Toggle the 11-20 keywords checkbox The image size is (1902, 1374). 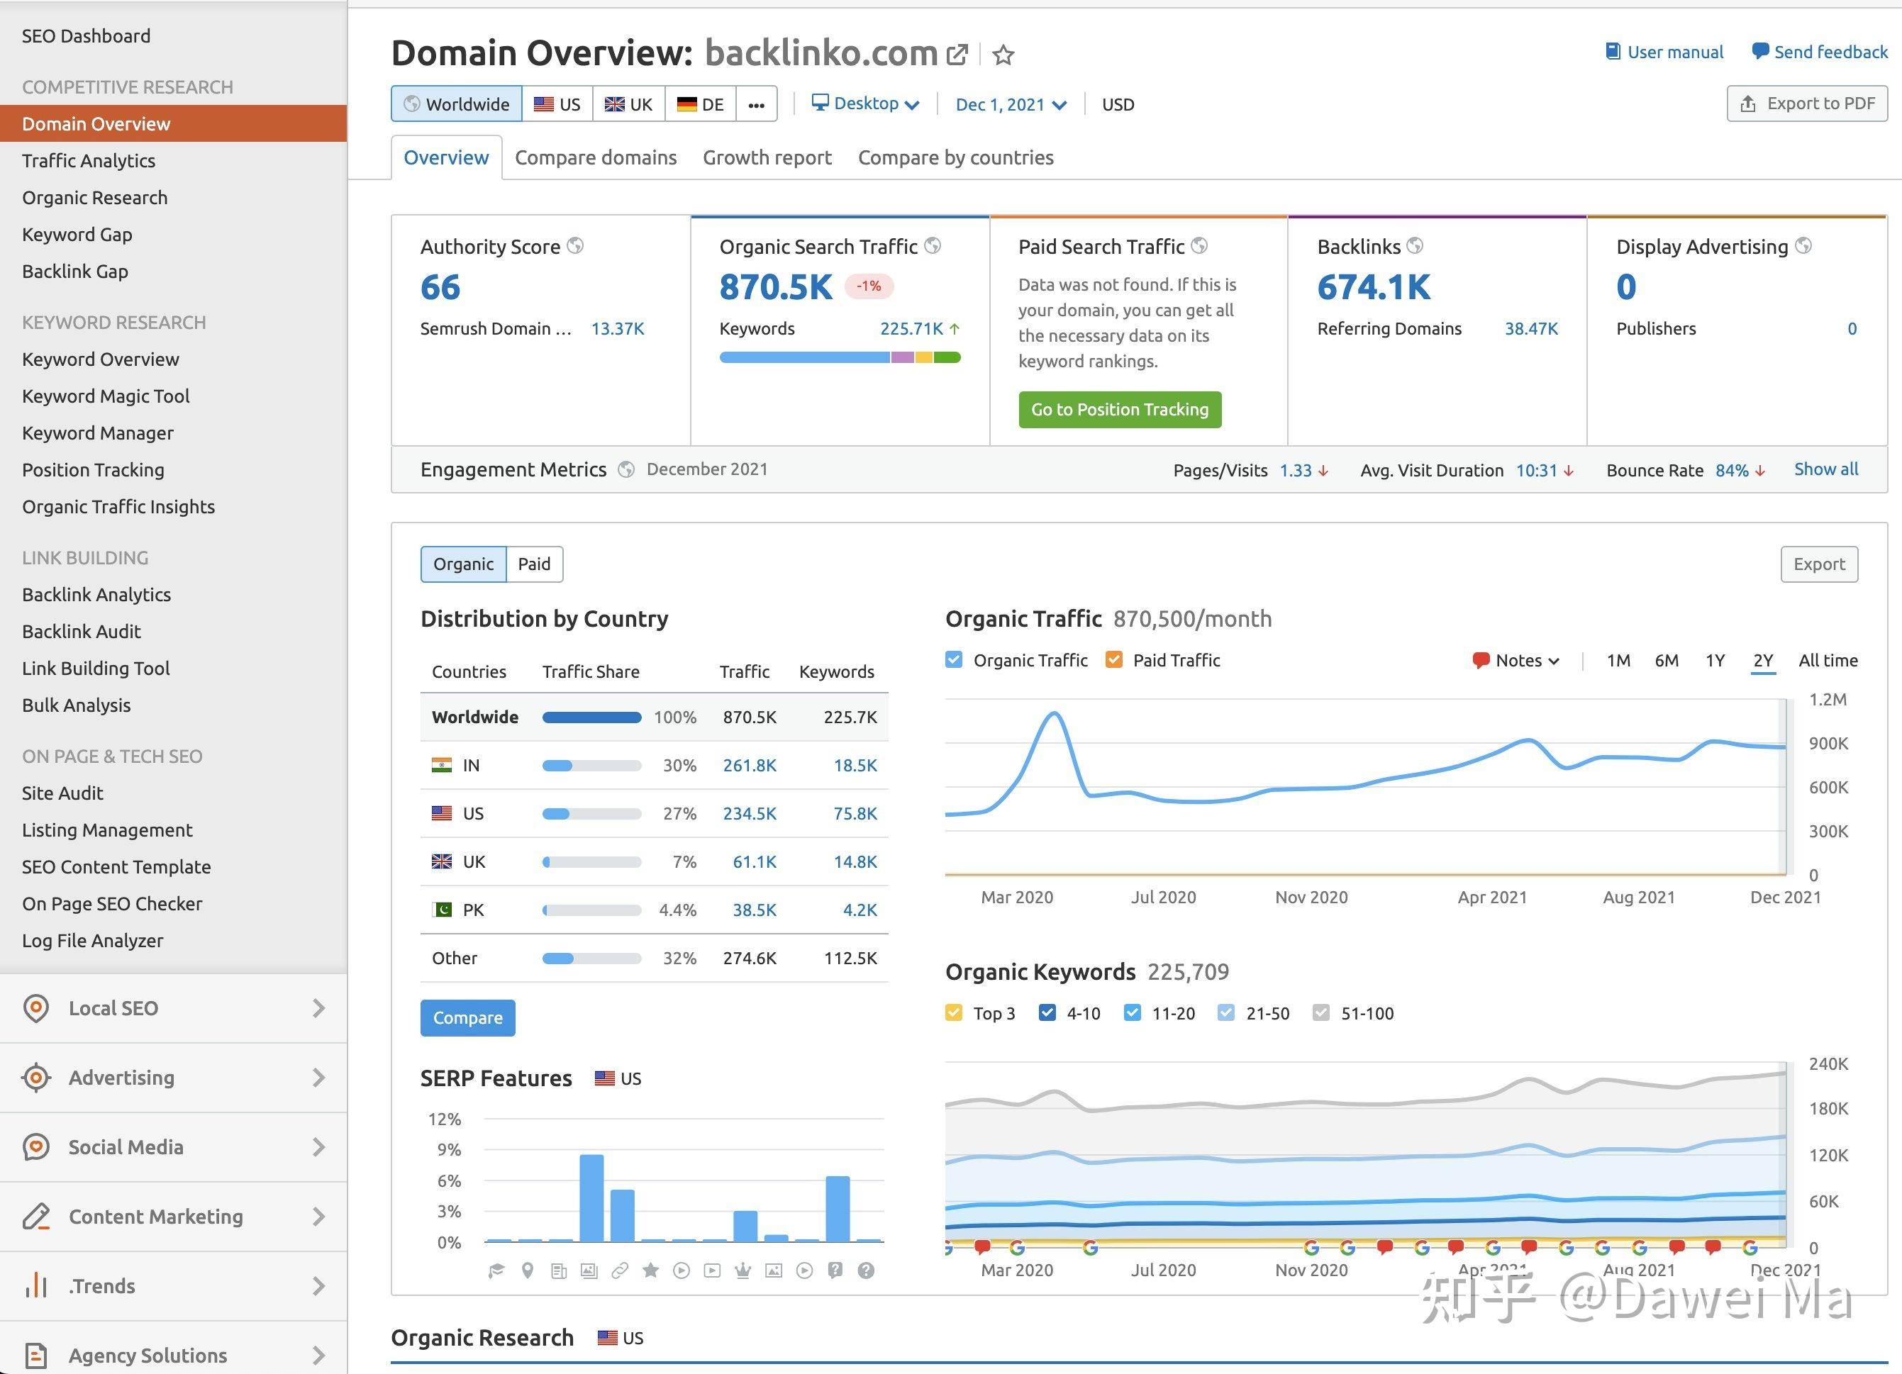pyautogui.click(x=1132, y=1012)
